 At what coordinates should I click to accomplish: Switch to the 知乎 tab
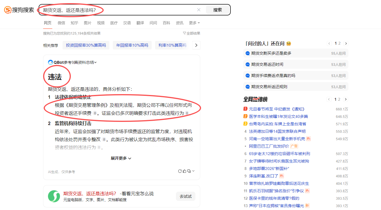[x=74, y=23]
